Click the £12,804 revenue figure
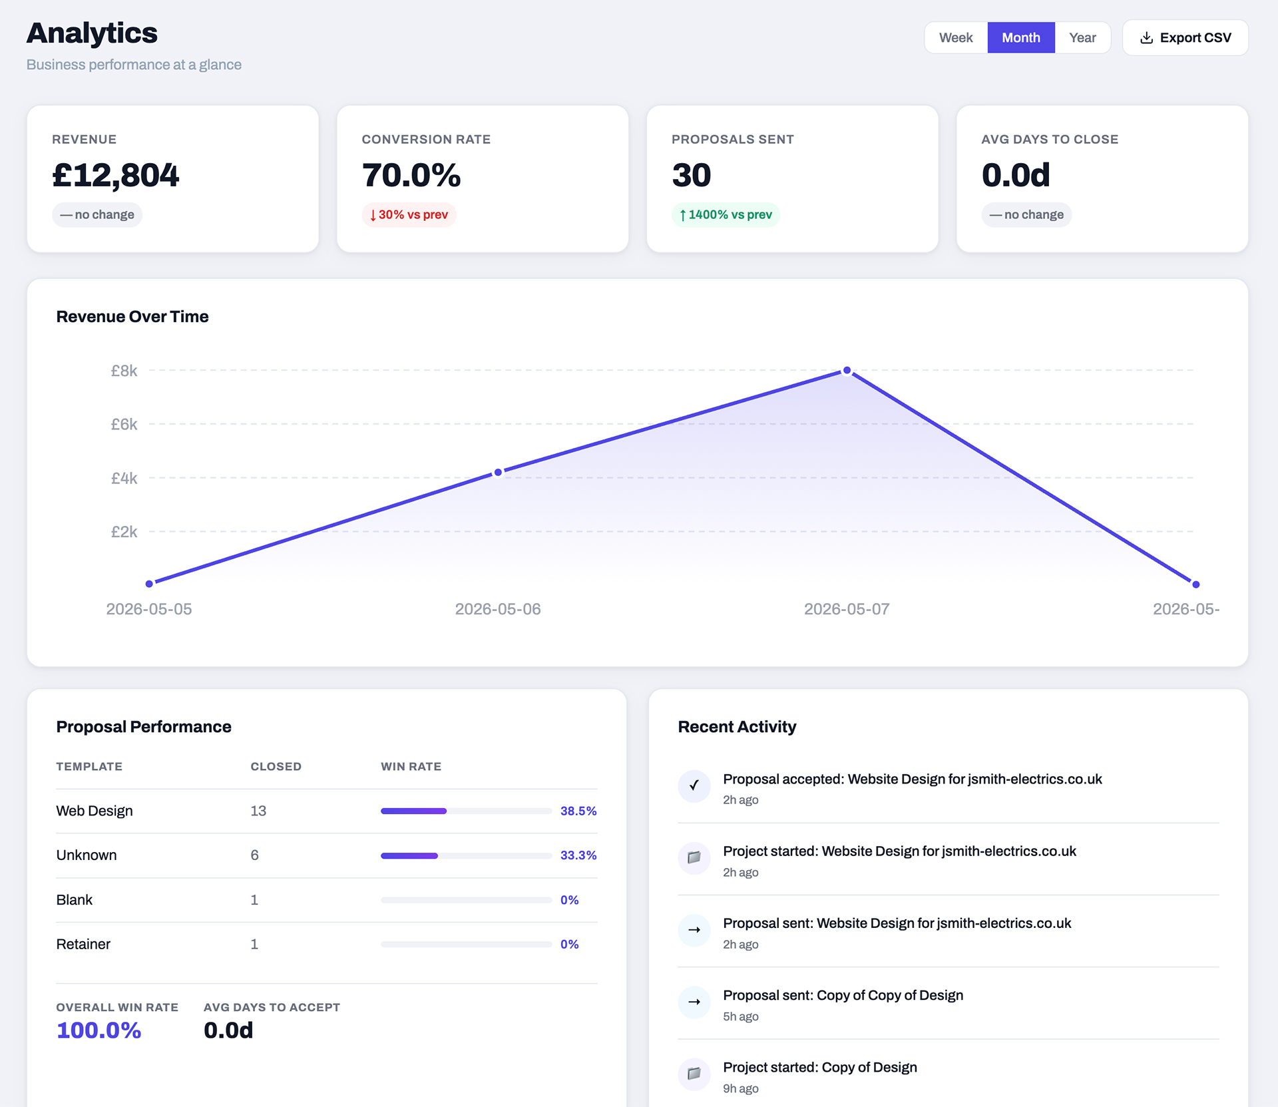This screenshot has width=1278, height=1107. (x=116, y=175)
